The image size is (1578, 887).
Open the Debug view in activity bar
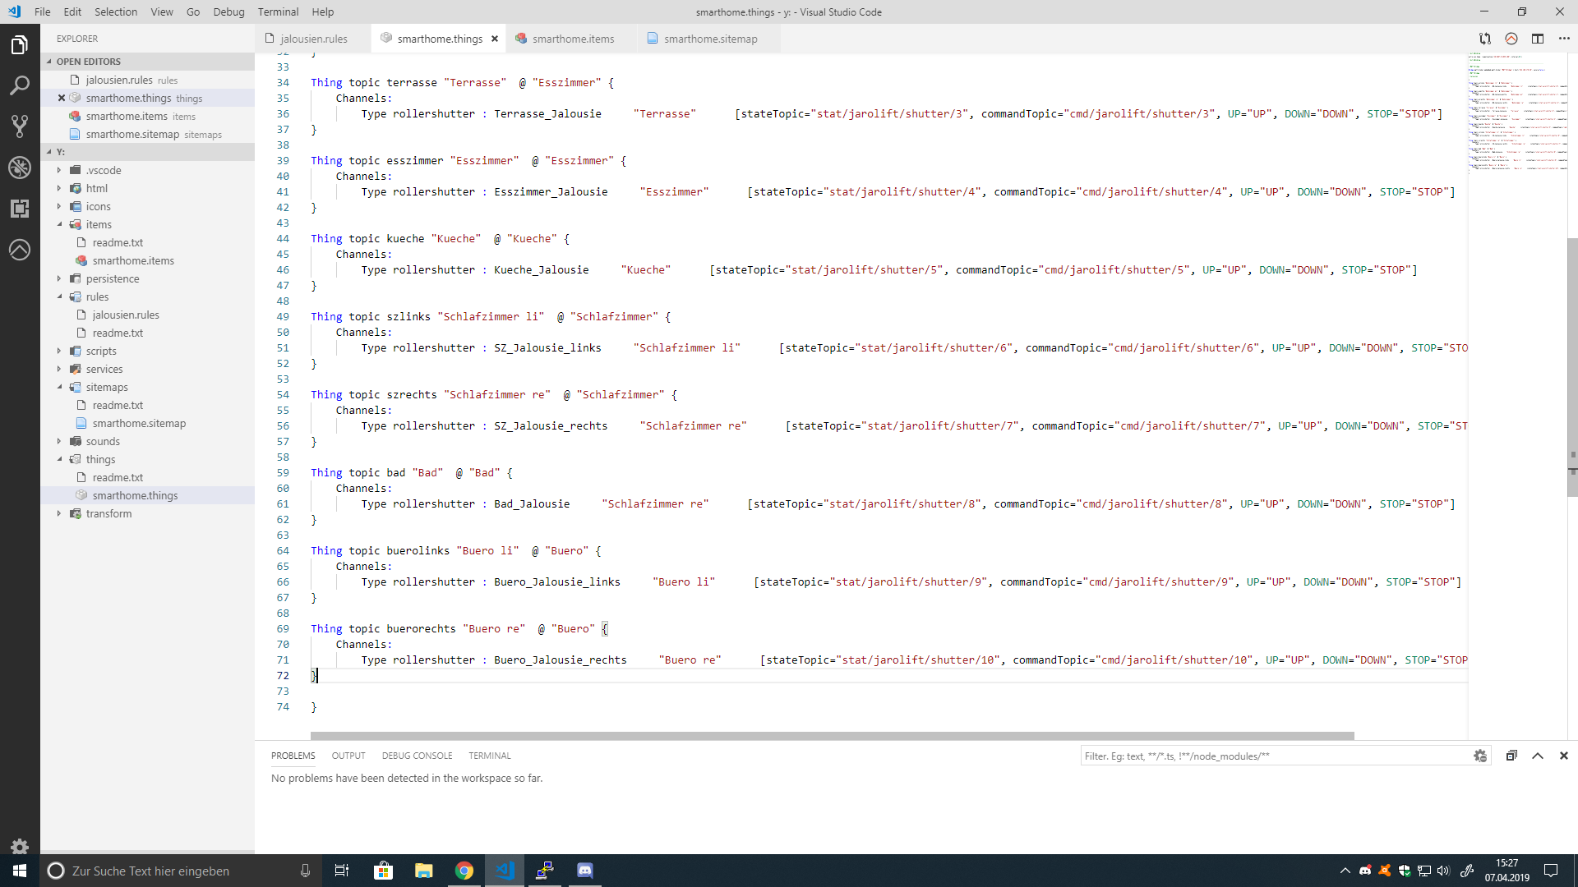(x=20, y=168)
